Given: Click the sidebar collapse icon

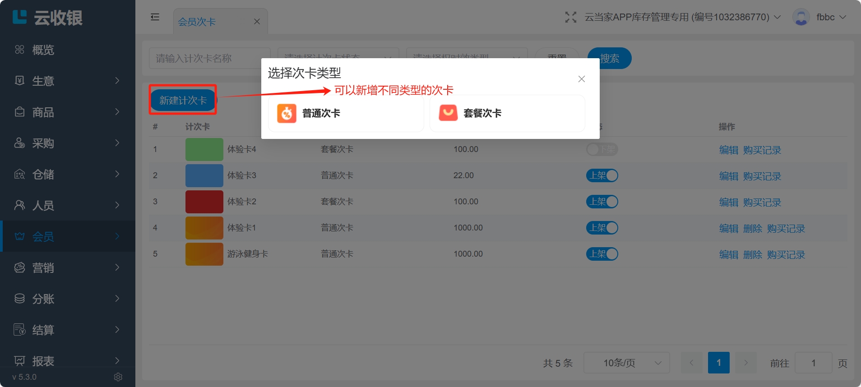Looking at the screenshot, I should pos(155,17).
